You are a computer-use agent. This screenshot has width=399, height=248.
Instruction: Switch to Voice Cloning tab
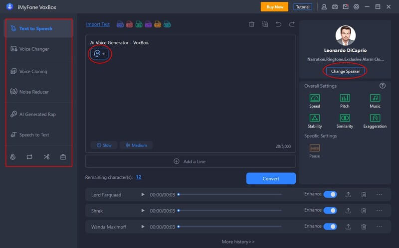(x=39, y=71)
